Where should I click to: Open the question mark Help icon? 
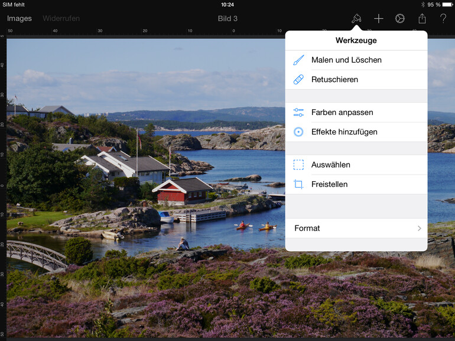point(443,18)
